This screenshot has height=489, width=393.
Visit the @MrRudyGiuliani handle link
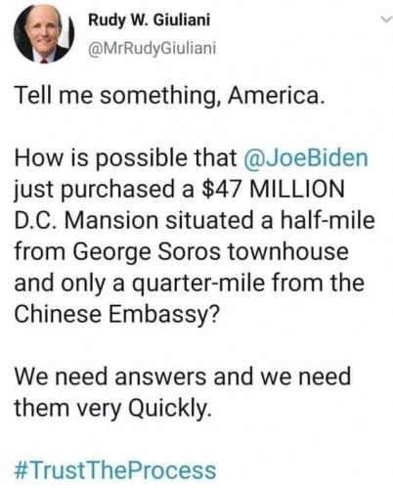pyautogui.click(x=153, y=49)
